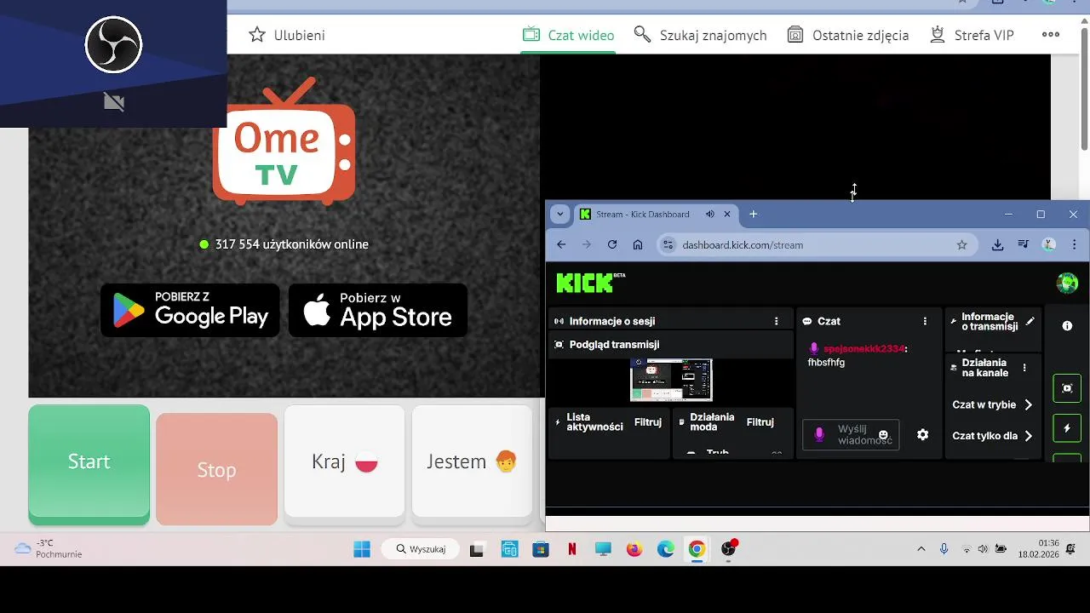The width and height of the screenshot is (1090, 613).
Task: Expand Czat tylko dla option
Action: point(992,435)
